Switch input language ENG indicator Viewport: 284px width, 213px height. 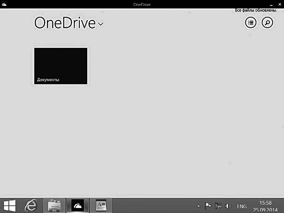click(242, 206)
